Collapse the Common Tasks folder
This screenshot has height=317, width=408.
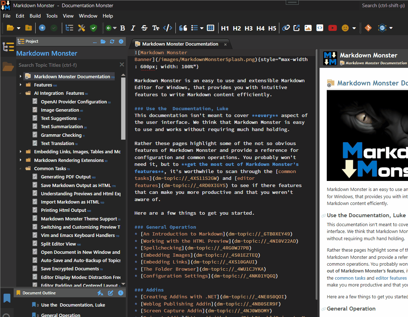coord(20,168)
